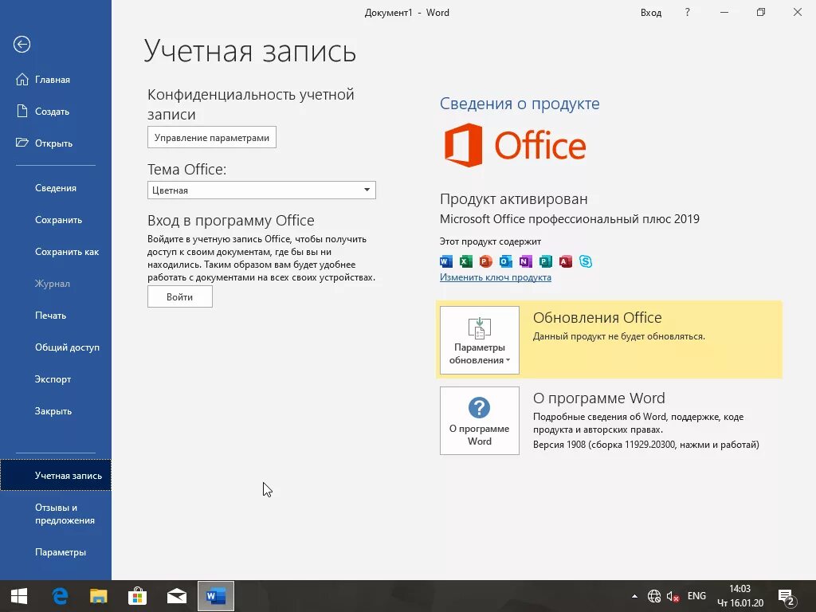Click the Войти sign-in button
Image resolution: width=816 pixels, height=612 pixels.
point(180,296)
